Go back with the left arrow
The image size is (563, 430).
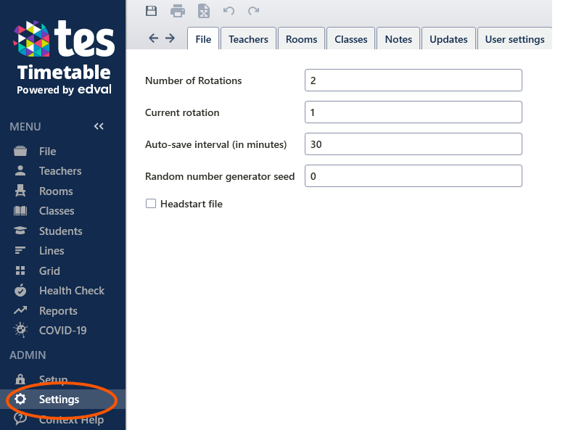click(153, 38)
